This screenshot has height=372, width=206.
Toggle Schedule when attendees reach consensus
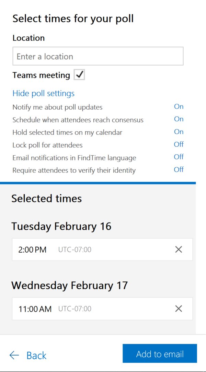click(179, 119)
